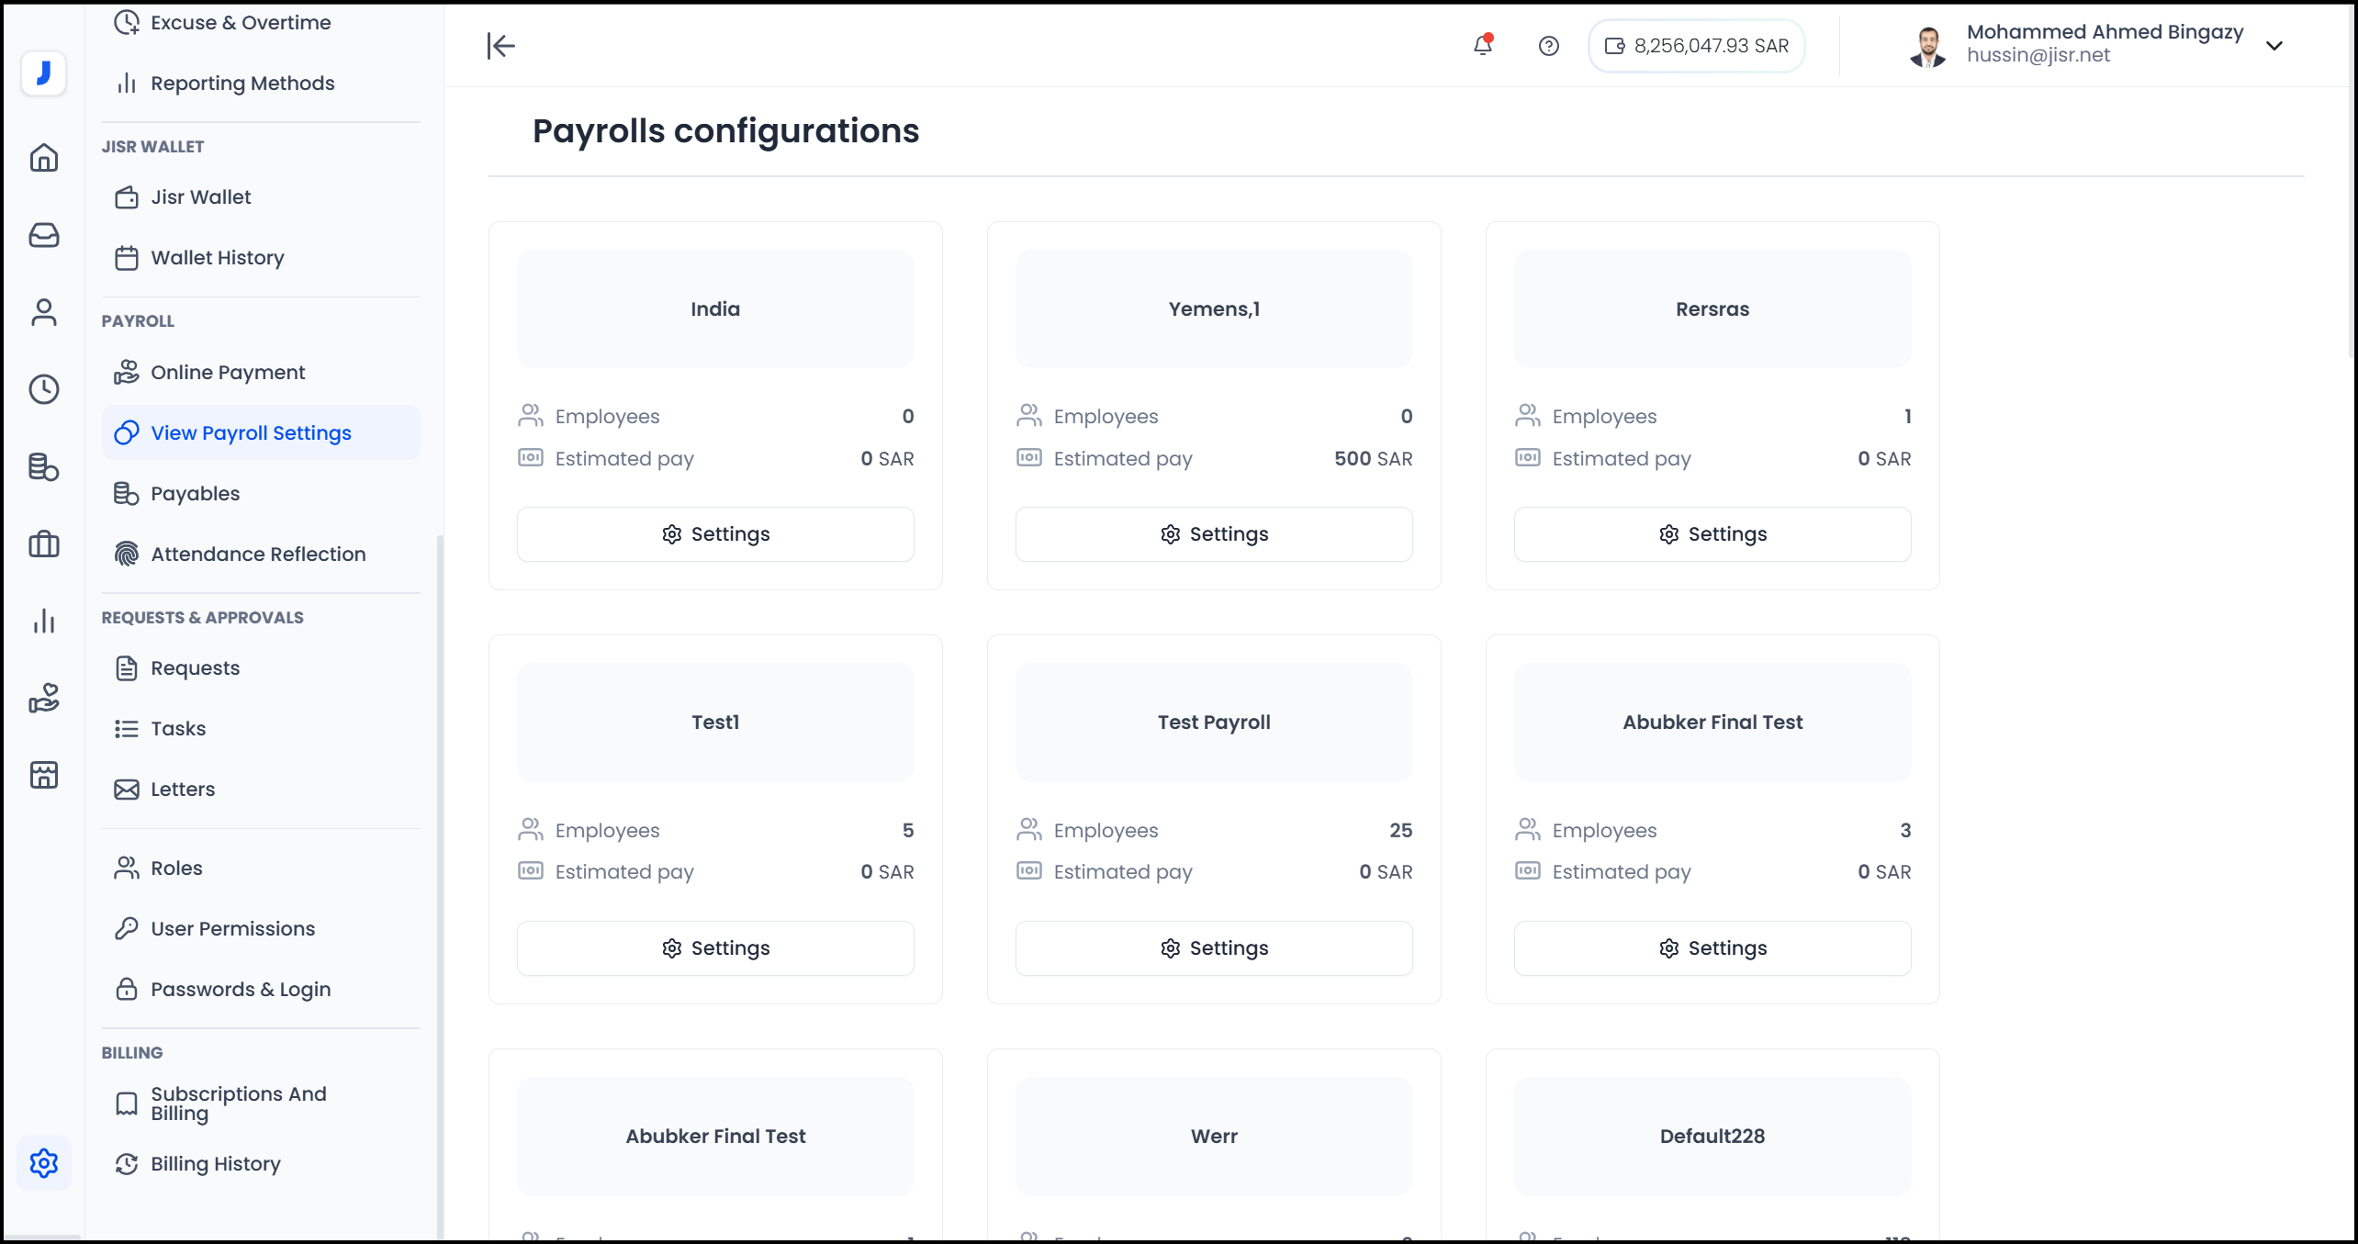The width and height of the screenshot is (2358, 1244).
Task: Click the Rersras payroll card header
Action: point(1712,309)
